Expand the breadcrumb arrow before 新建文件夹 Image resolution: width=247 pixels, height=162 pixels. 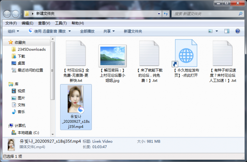pos(33,14)
